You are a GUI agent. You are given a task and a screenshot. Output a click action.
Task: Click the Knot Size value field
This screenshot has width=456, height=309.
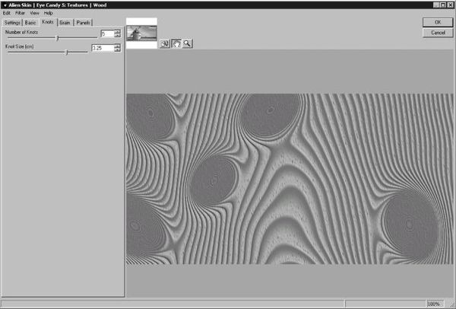pos(101,48)
